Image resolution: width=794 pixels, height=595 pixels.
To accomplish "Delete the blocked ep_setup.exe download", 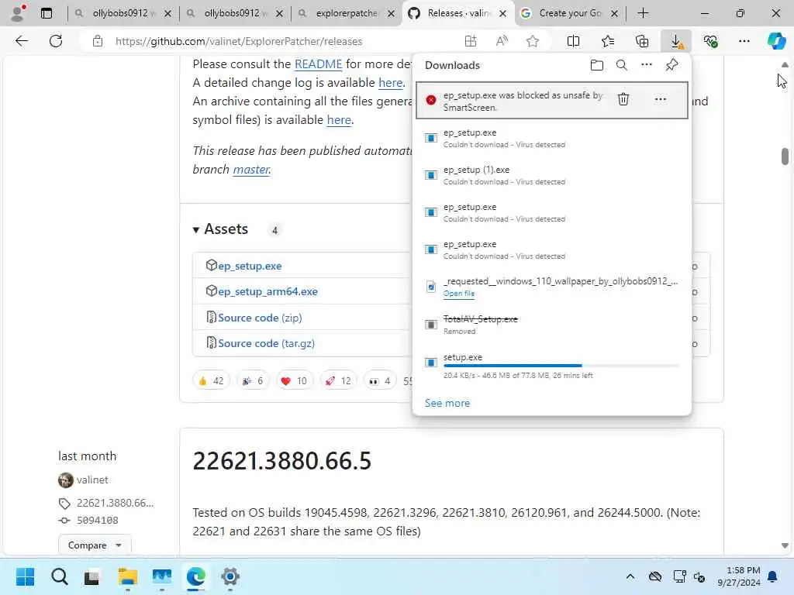I will tap(623, 99).
